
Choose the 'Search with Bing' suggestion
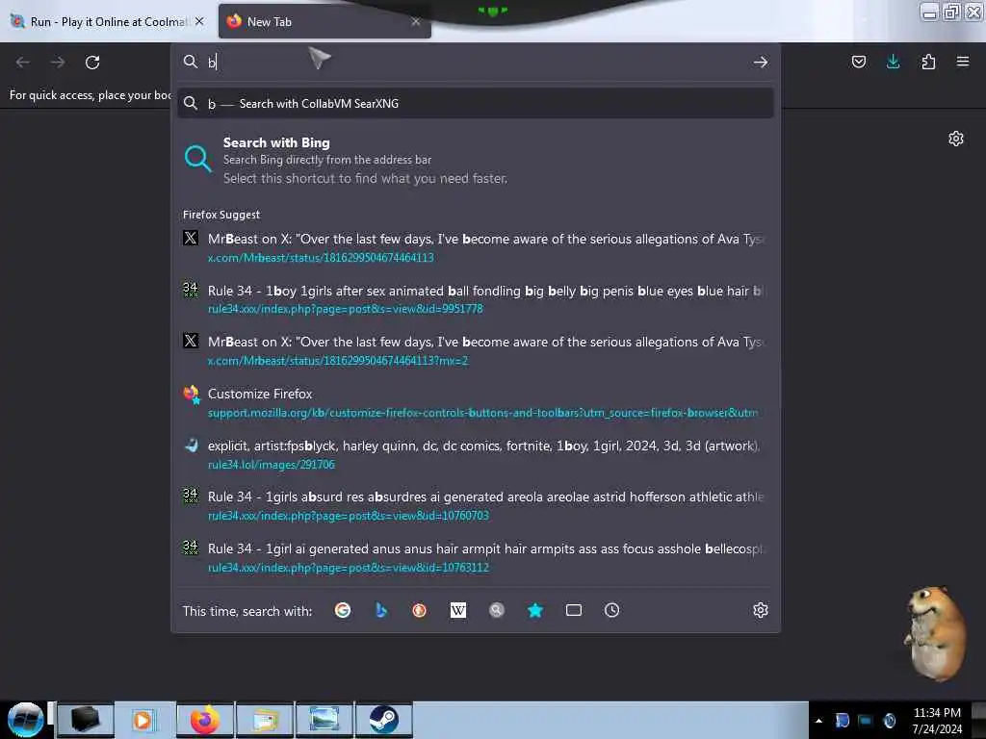pyautogui.click(x=476, y=161)
